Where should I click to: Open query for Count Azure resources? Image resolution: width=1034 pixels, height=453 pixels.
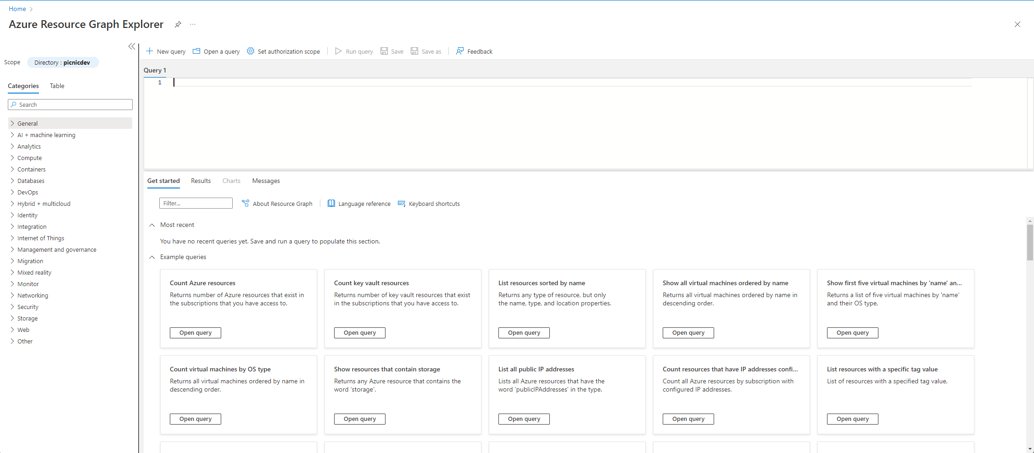coord(196,333)
